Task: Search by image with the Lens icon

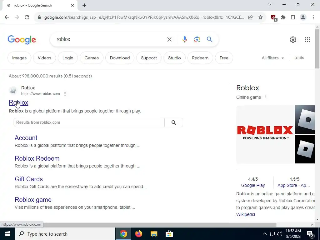Action: tap(197, 39)
